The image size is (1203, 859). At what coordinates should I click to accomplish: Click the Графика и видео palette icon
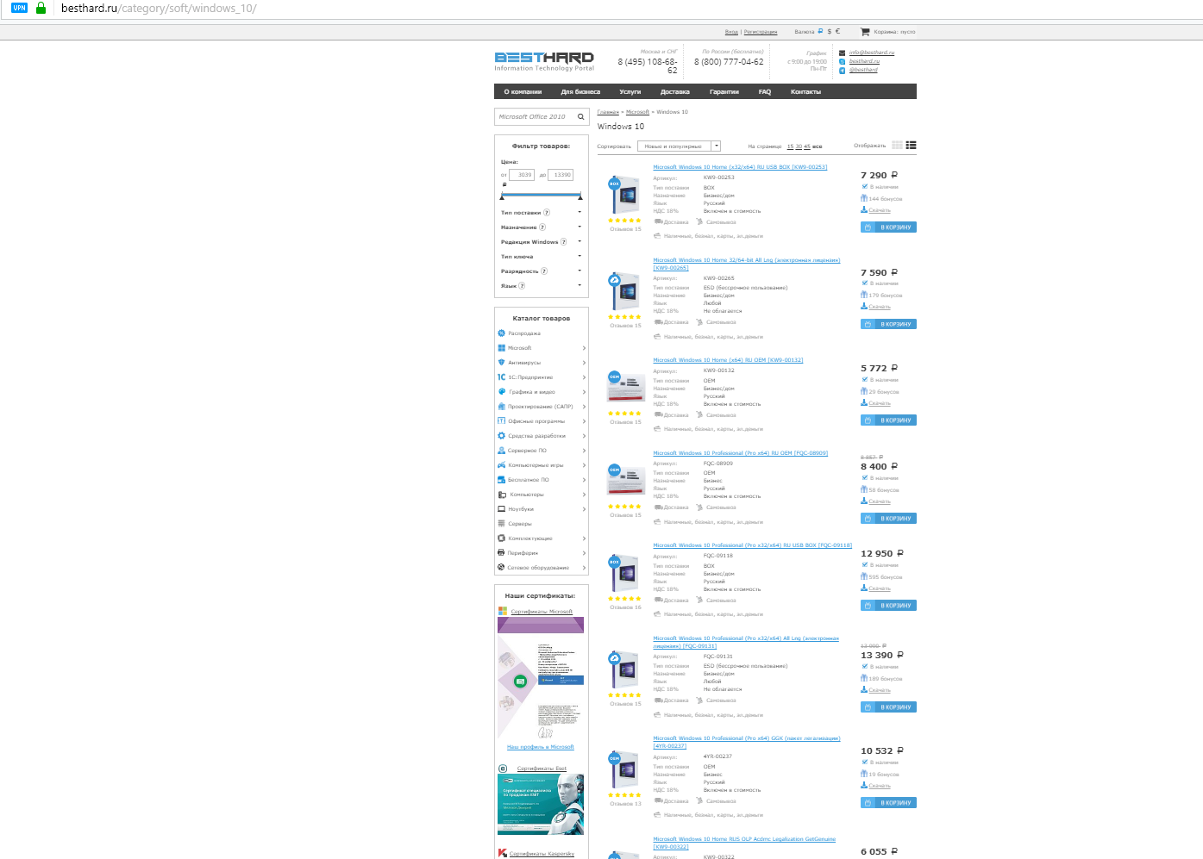501,392
